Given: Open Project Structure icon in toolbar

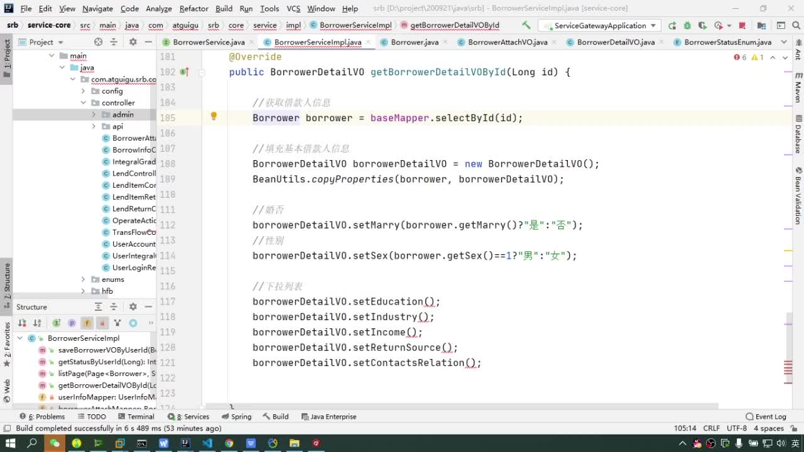Looking at the screenshot, I should pyautogui.click(x=761, y=26).
